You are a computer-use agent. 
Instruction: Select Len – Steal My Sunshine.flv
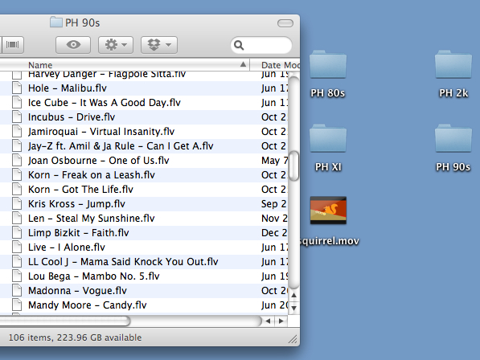144,219
